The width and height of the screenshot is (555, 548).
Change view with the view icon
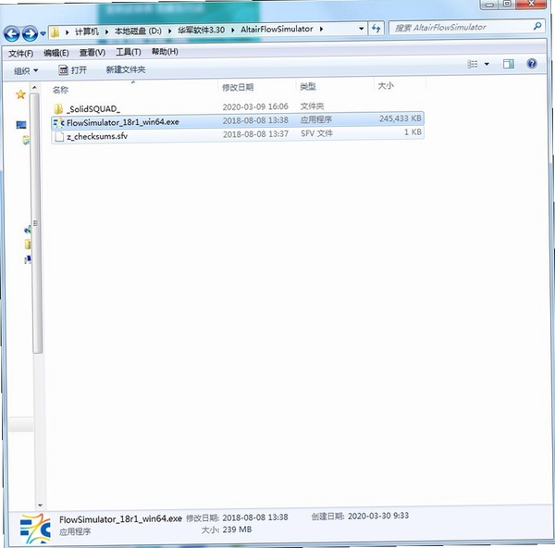pos(473,64)
